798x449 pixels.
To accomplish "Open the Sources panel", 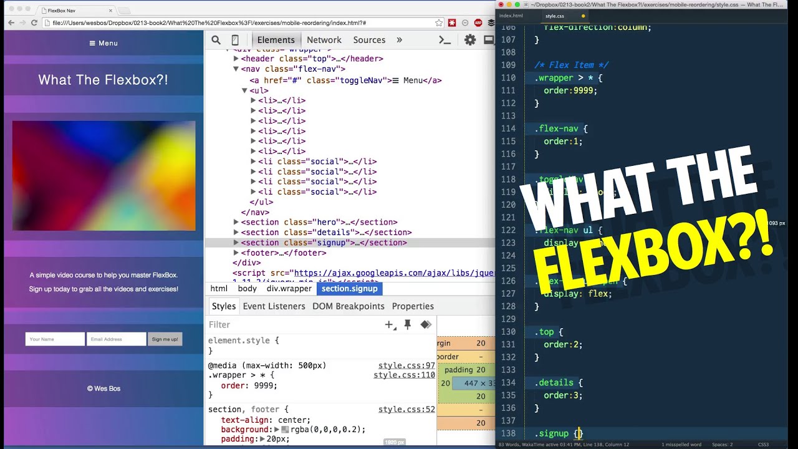I will coord(369,40).
